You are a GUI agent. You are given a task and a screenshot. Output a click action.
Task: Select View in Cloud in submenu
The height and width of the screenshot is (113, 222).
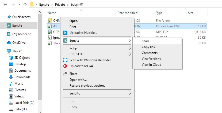(151, 64)
